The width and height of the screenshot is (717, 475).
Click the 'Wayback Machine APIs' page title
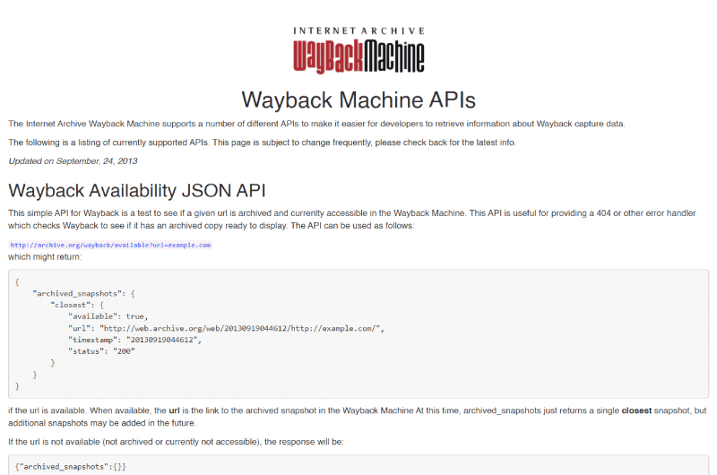tap(358, 99)
